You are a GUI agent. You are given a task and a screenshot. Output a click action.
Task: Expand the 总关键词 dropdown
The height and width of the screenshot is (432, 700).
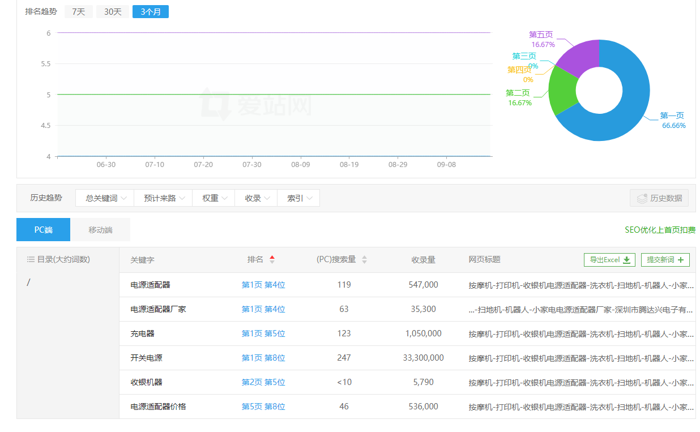(105, 198)
